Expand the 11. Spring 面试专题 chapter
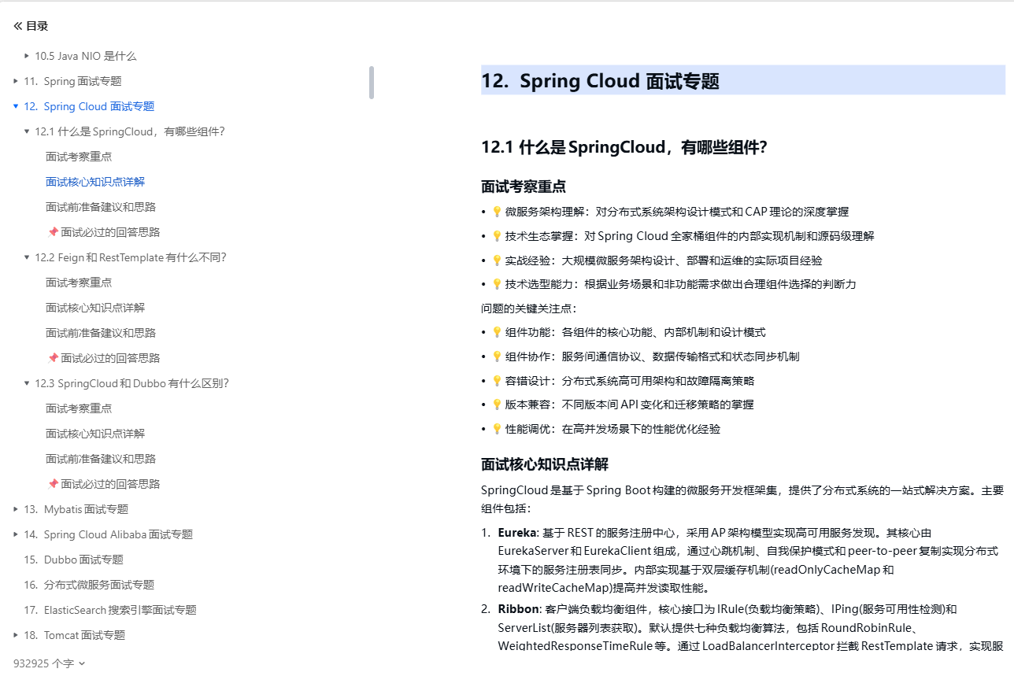This screenshot has width=1014, height=676. (16, 81)
